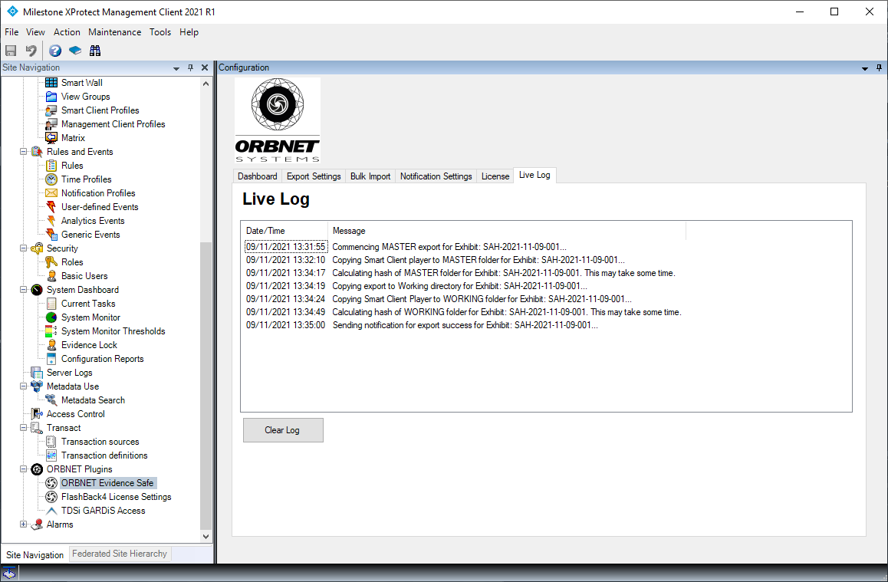Switch to the Export Settings tab
Image resolution: width=888 pixels, height=582 pixels.
[x=314, y=176]
